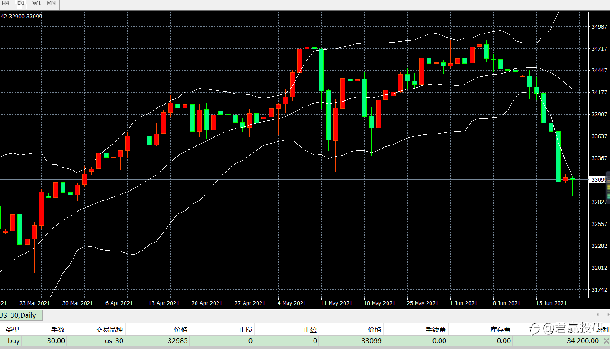610x349 pixels.
Task: Click the 1 Jun 2021 date label
Action: [x=464, y=303]
